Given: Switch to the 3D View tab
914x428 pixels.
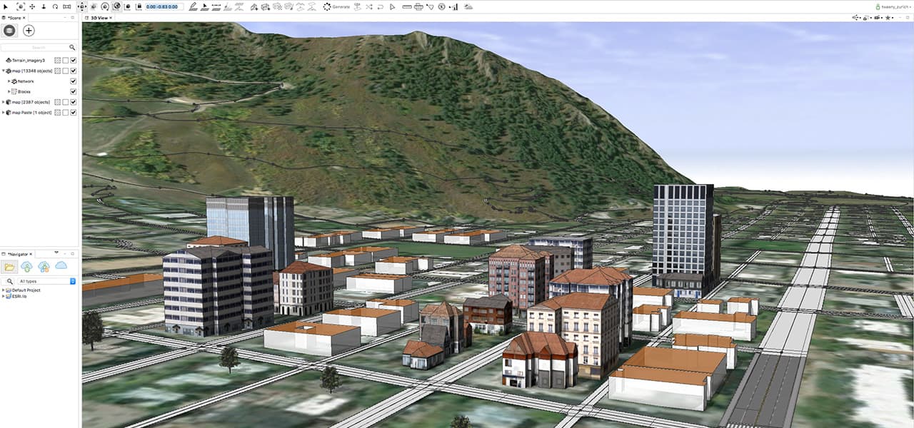Looking at the screenshot, I should (98, 17).
